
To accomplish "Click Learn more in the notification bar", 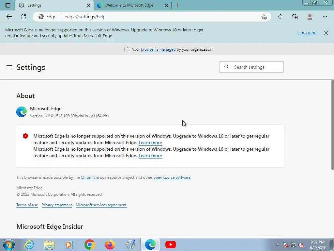I will 307,33.
